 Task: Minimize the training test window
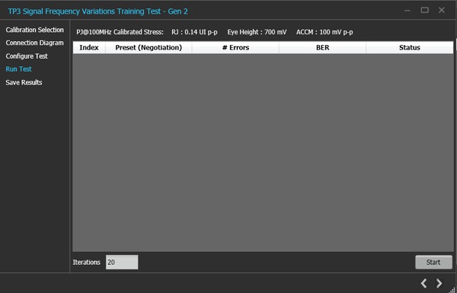407,11
